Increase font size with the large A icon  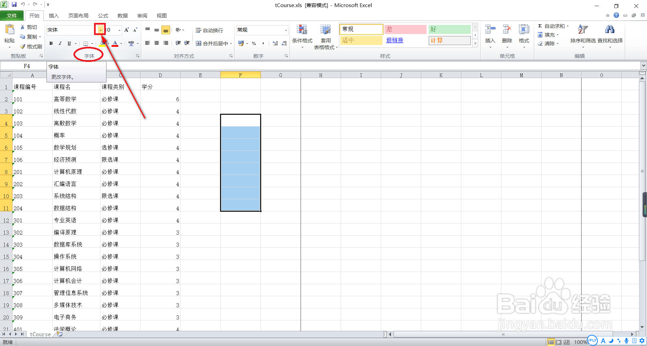click(x=126, y=30)
